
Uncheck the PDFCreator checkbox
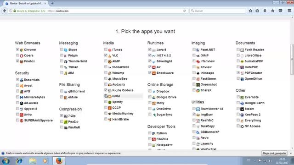(238, 72)
